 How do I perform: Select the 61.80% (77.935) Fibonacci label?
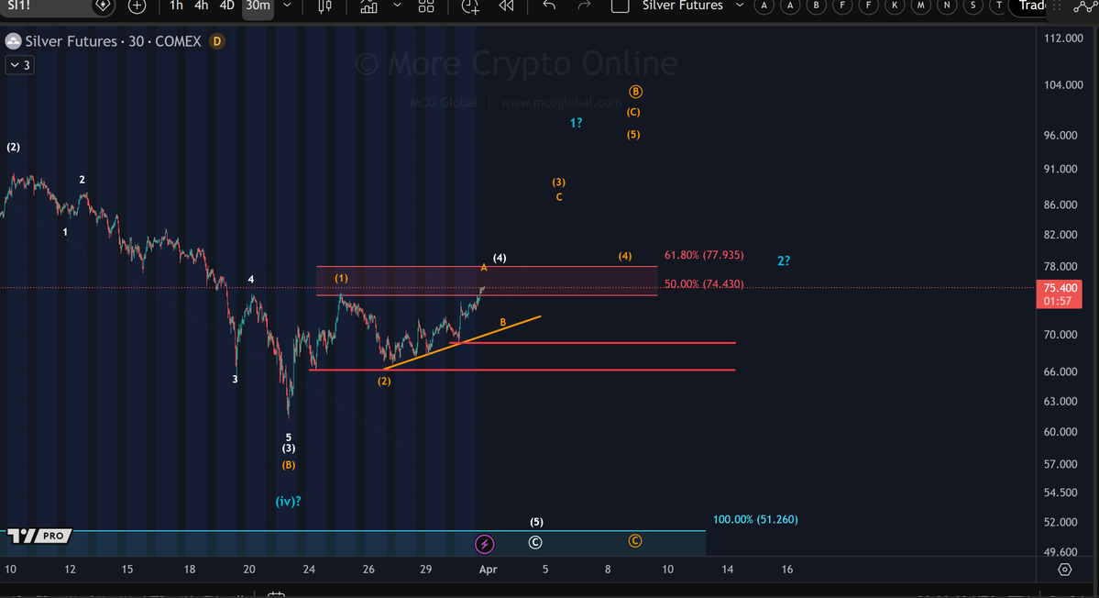pos(704,255)
